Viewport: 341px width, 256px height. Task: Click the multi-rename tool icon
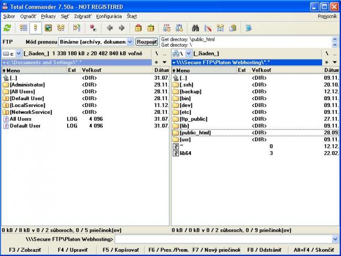208,28
